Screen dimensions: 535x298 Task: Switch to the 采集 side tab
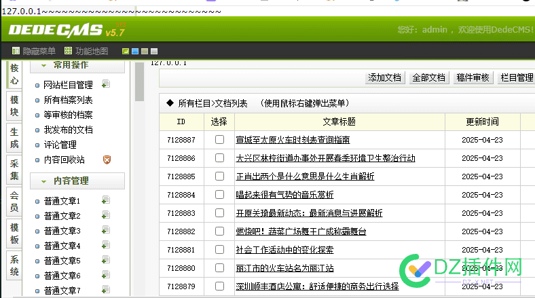pos(14,170)
